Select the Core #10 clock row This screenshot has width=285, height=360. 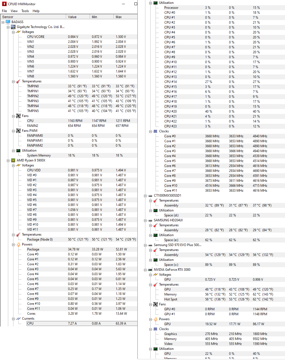pyautogui.click(x=224, y=186)
